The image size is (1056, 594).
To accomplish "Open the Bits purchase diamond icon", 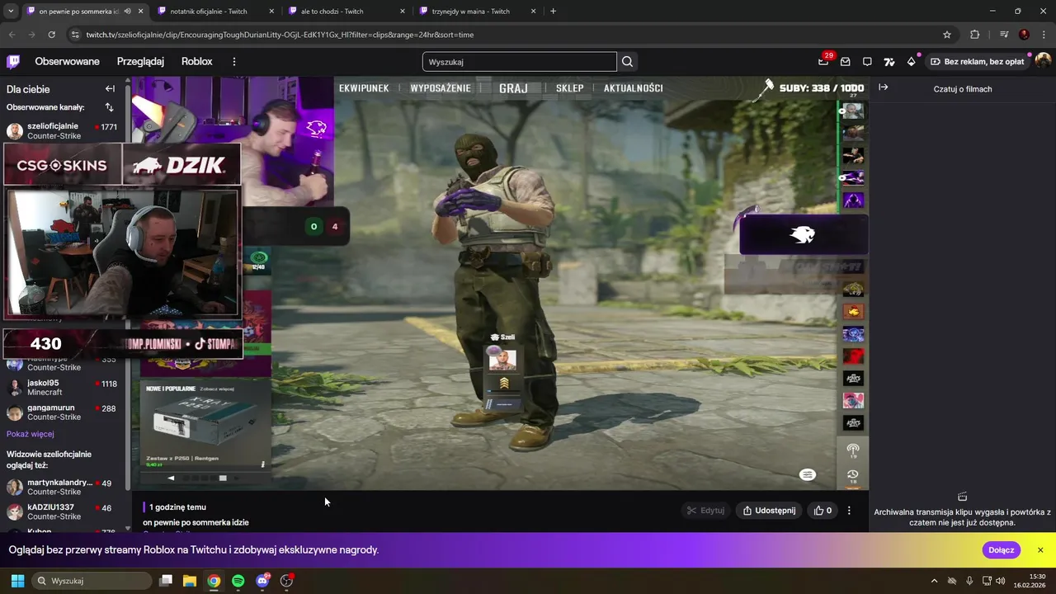I will (x=911, y=62).
